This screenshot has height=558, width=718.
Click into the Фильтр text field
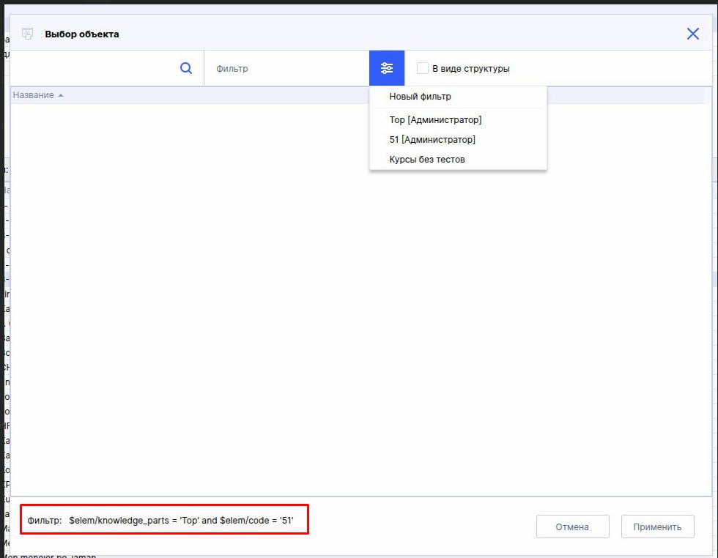point(286,68)
